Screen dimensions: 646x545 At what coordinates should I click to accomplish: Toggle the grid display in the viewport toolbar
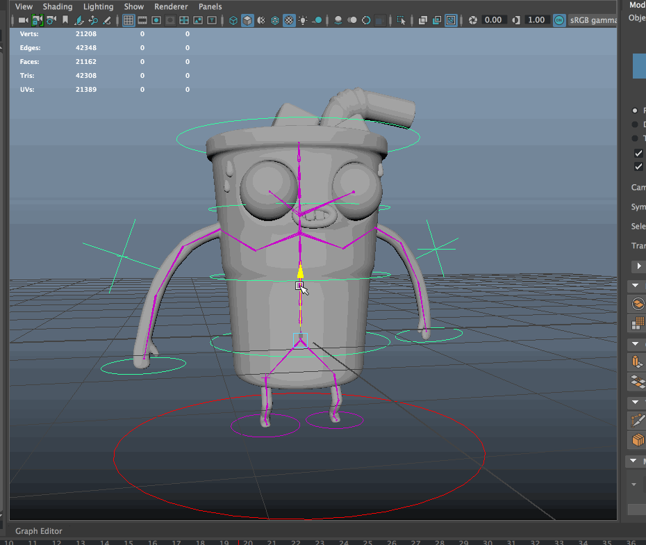(x=129, y=19)
